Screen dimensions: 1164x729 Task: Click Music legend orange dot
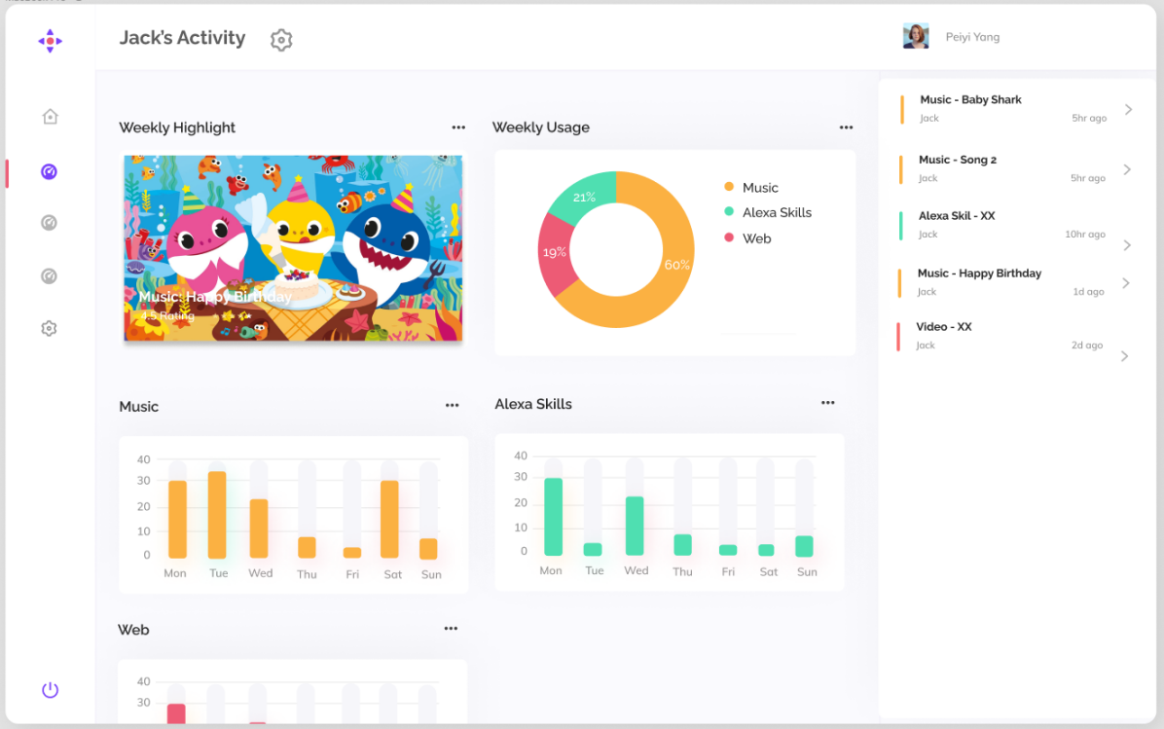click(x=729, y=186)
